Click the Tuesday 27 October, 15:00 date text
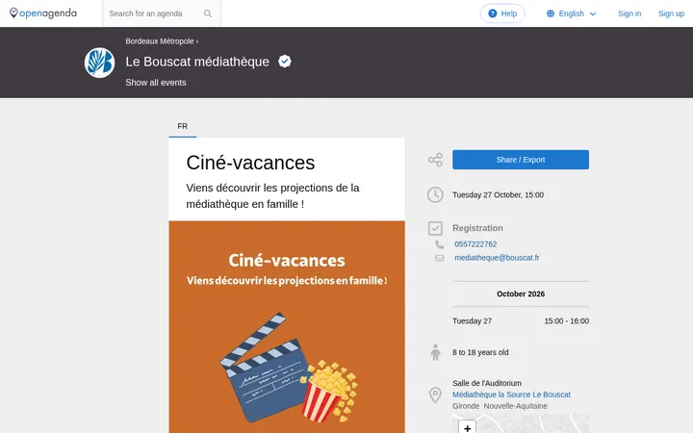The width and height of the screenshot is (693, 433). (498, 194)
